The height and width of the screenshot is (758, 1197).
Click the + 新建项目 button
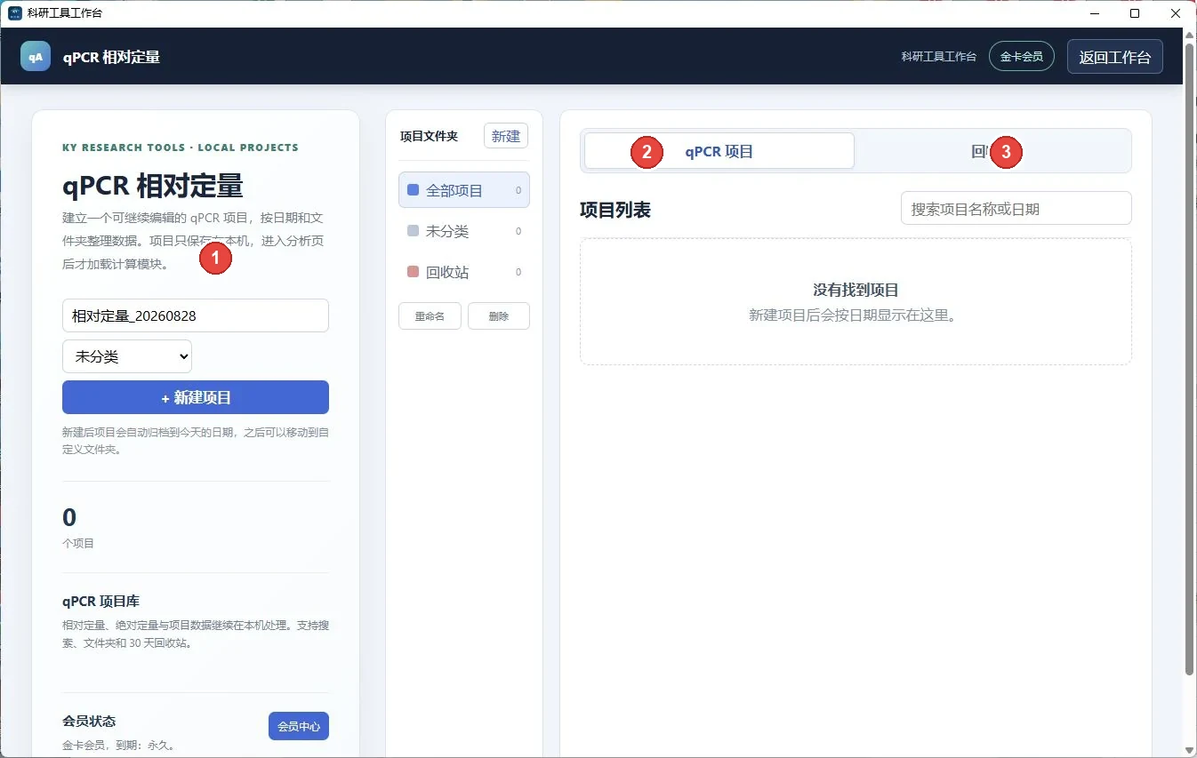[196, 397]
